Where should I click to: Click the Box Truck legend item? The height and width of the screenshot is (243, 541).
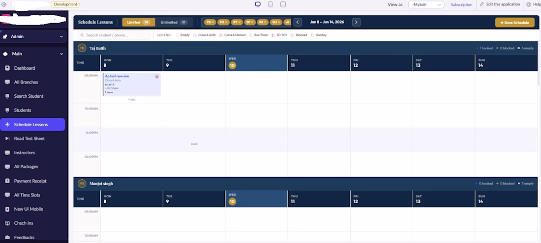pyautogui.click(x=259, y=35)
